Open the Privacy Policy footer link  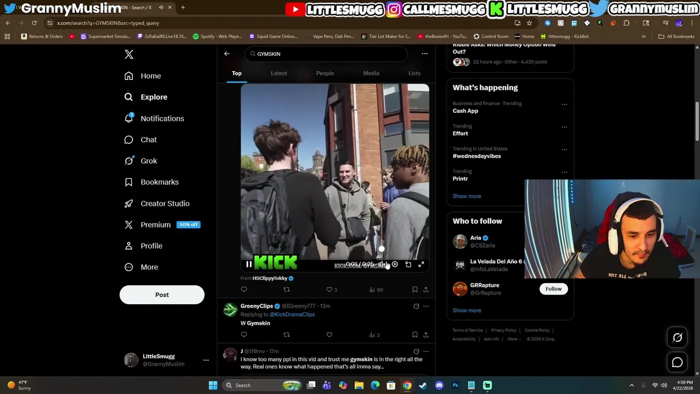coord(504,331)
